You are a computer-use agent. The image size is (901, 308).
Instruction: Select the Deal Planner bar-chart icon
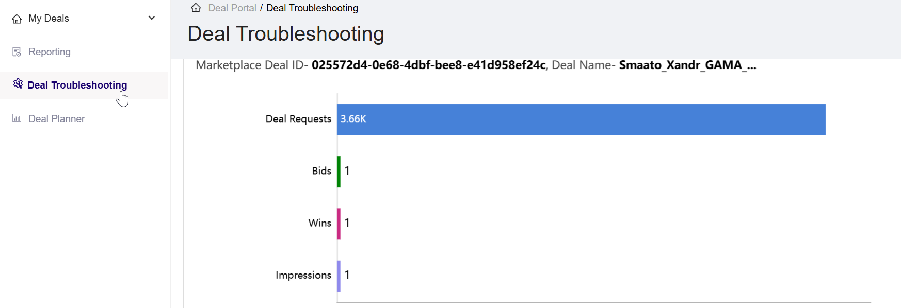coord(16,118)
